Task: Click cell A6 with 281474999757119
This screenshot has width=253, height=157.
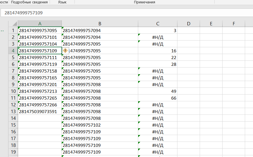Action: [40, 64]
